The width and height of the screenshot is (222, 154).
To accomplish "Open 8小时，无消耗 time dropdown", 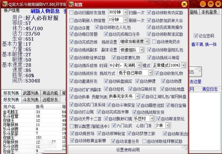I will tap(139, 65).
